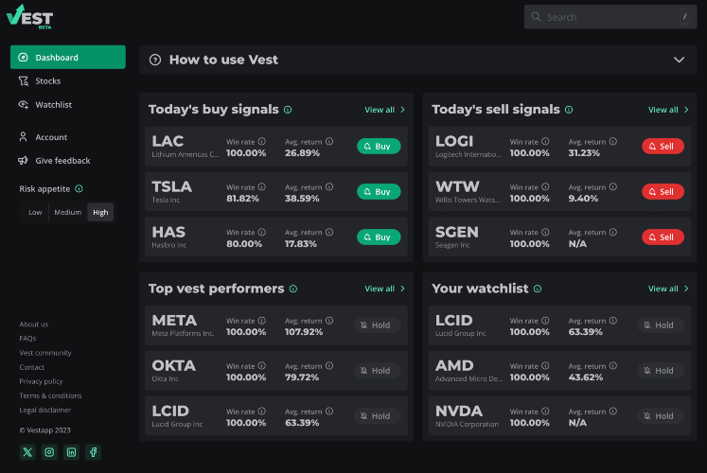The image size is (707, 473).
Task: Click the Avg. return info icon in META row
Action: 329,321
